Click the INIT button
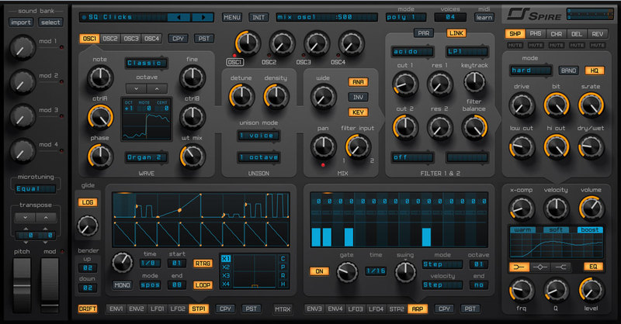This screenshot has height=324, width=621. [x=259, y=17]
